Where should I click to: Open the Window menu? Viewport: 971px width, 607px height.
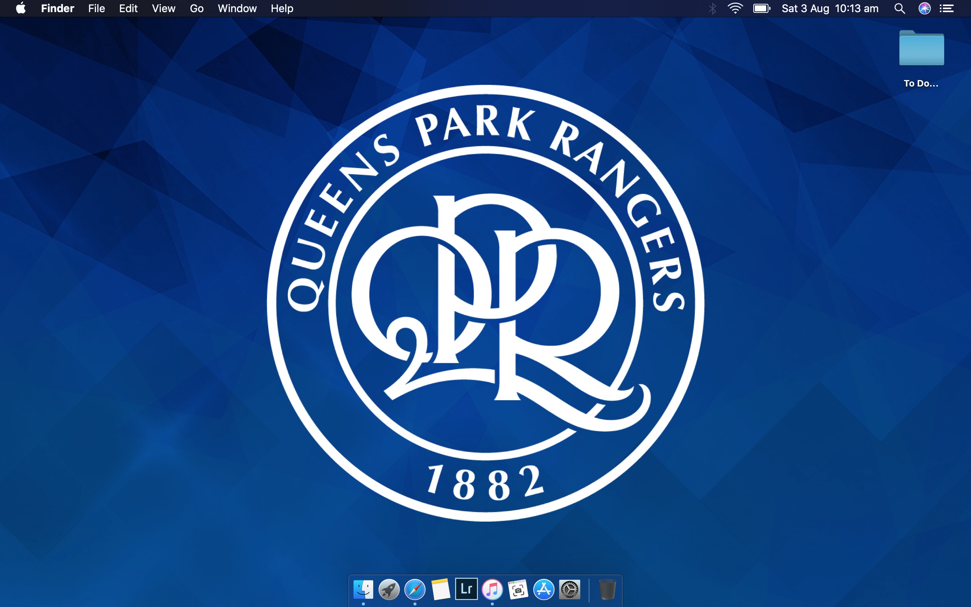237,8
